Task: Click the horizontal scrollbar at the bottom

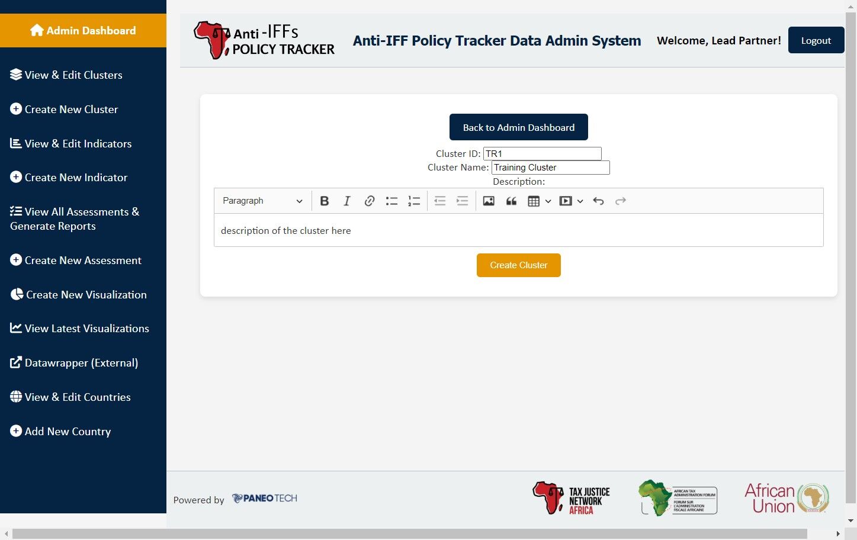Action: 410,534
